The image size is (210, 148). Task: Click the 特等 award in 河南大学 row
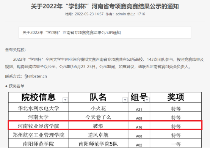pos(176,116)
